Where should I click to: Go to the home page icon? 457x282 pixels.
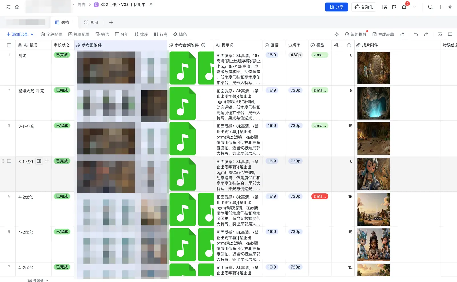point(17,7)
